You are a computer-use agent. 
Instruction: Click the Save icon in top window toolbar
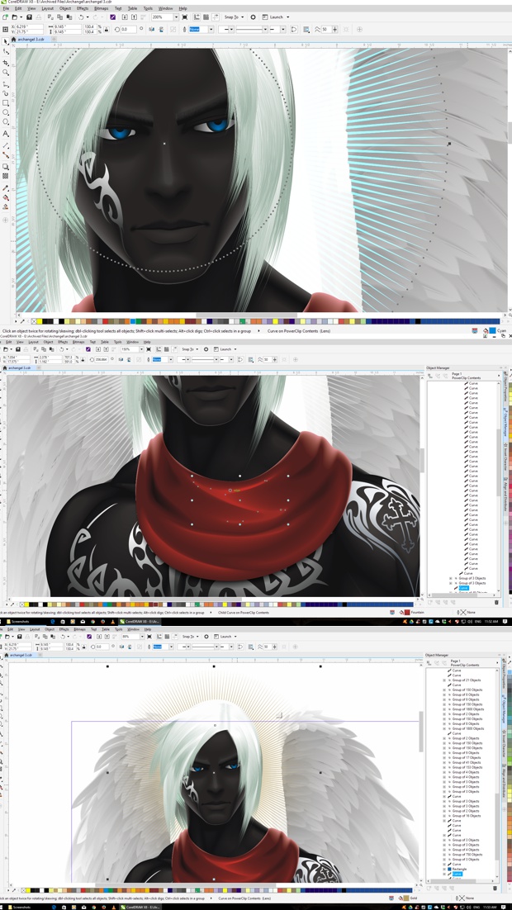click(28, 17)
